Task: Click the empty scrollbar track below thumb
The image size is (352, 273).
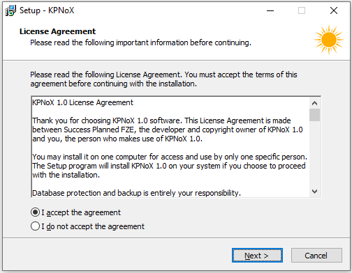Action: click(x=314, y=154)
